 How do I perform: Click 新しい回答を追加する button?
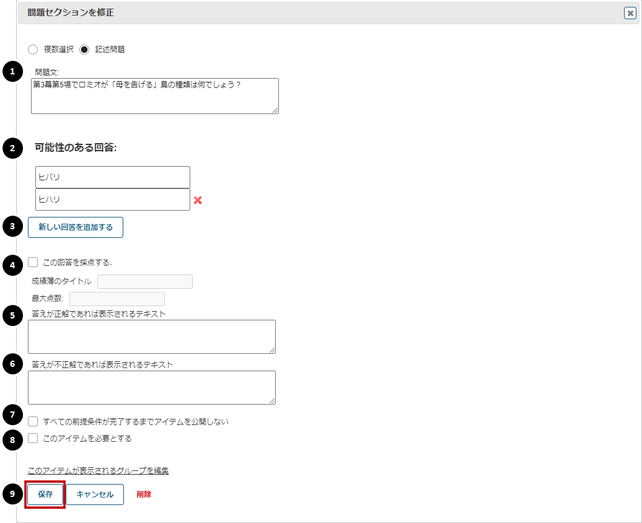76,227
